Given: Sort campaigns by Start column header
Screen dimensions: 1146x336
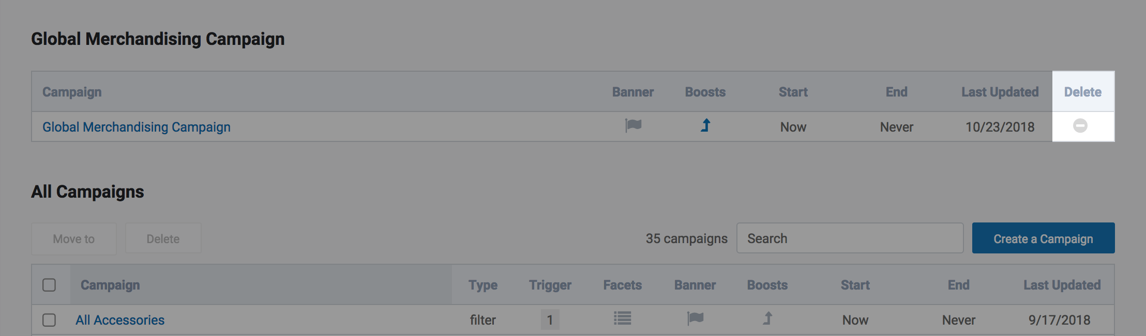Looking at the screenshot, I should (855, 285).
